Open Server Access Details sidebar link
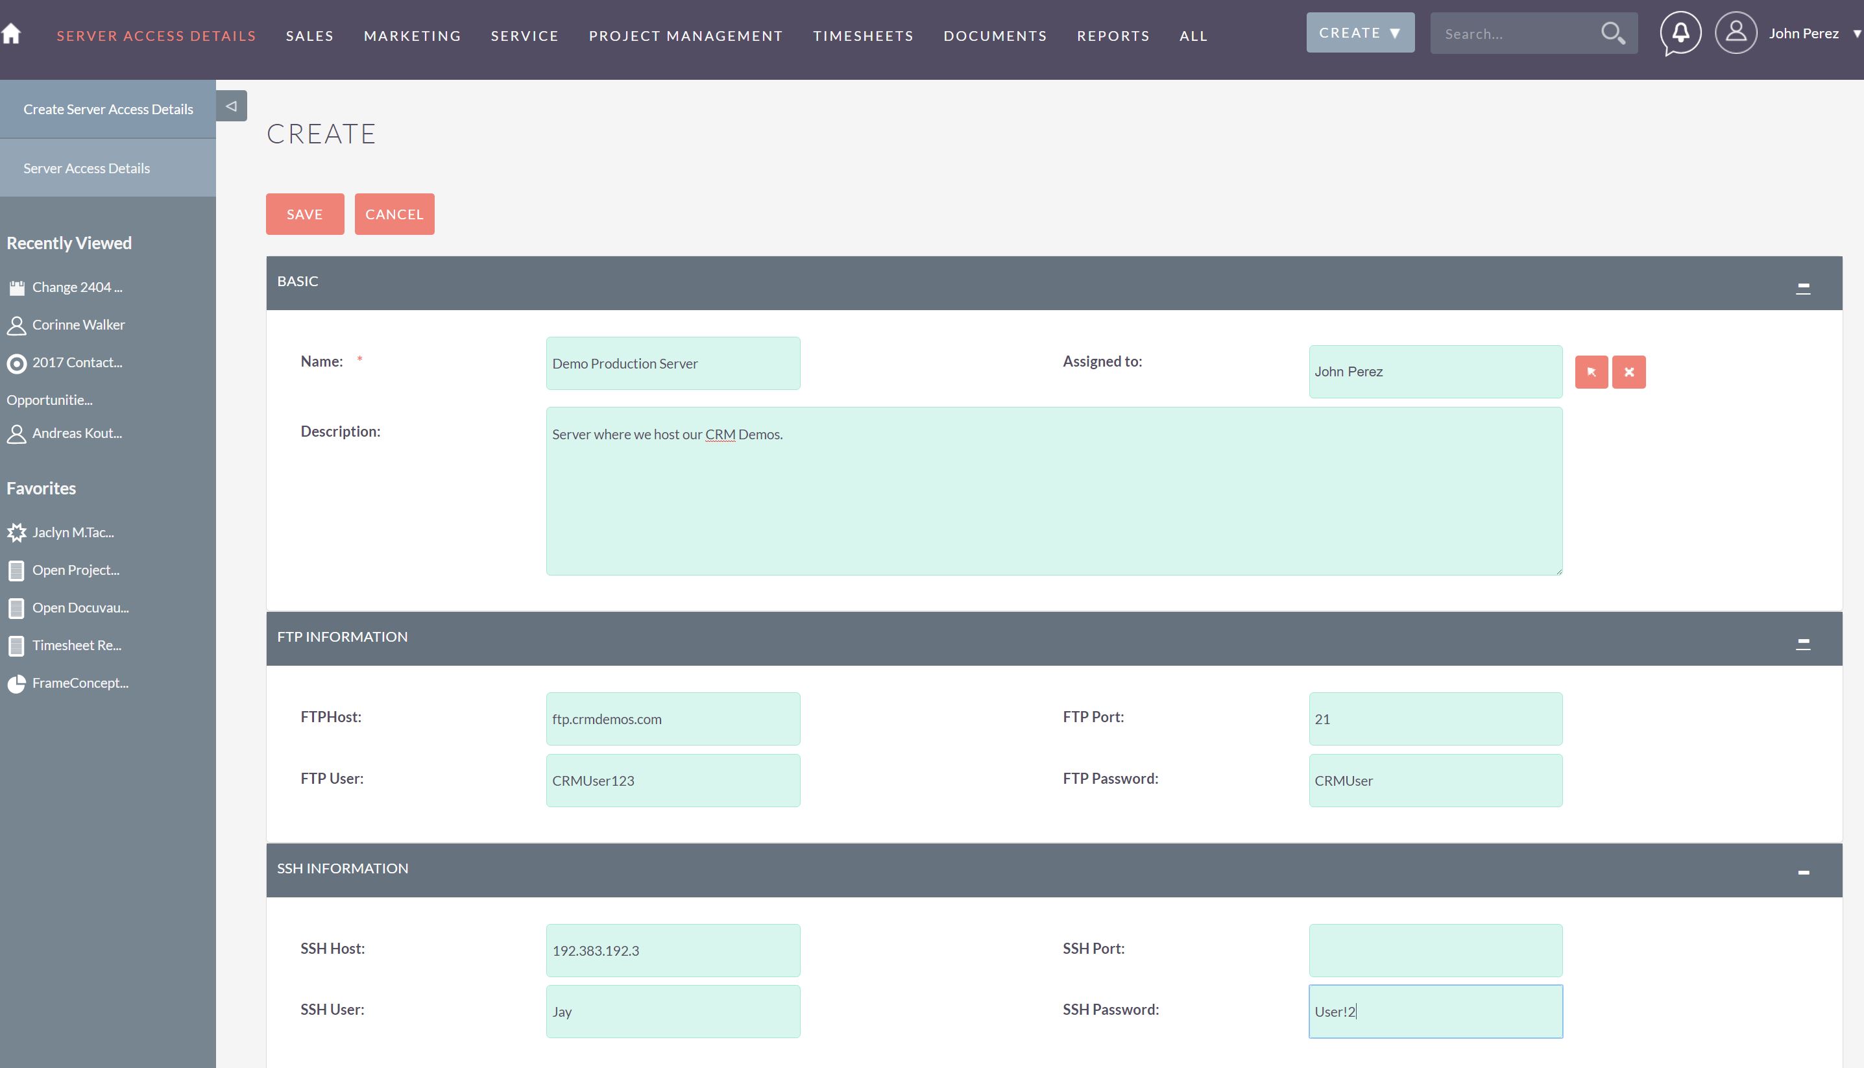 [108, 168]
